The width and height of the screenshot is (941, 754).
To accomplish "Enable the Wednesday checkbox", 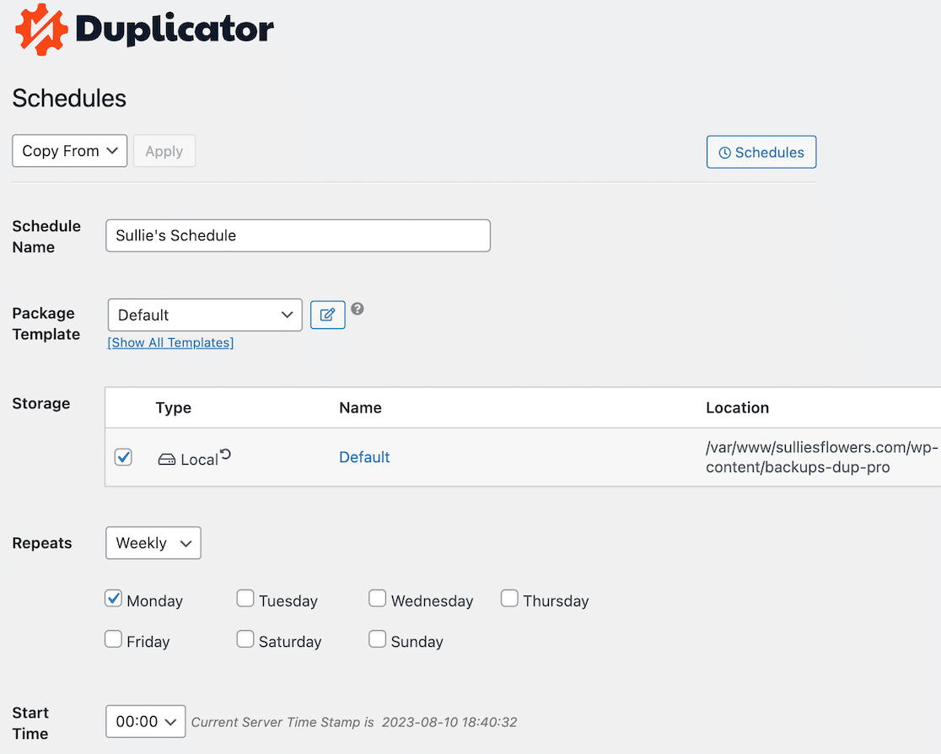I will (x=378, y=599).
